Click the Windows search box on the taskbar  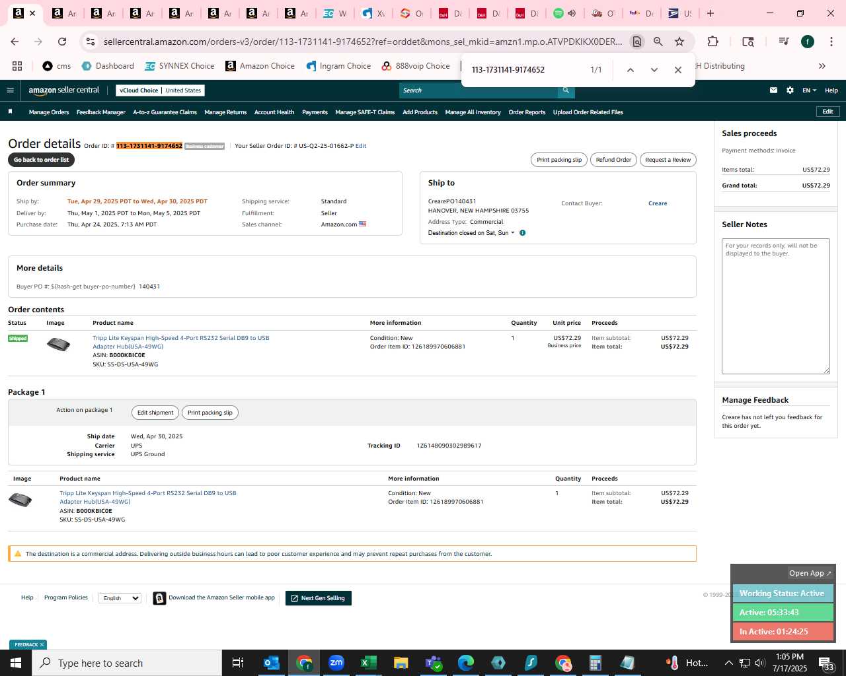tap(127, 663)
